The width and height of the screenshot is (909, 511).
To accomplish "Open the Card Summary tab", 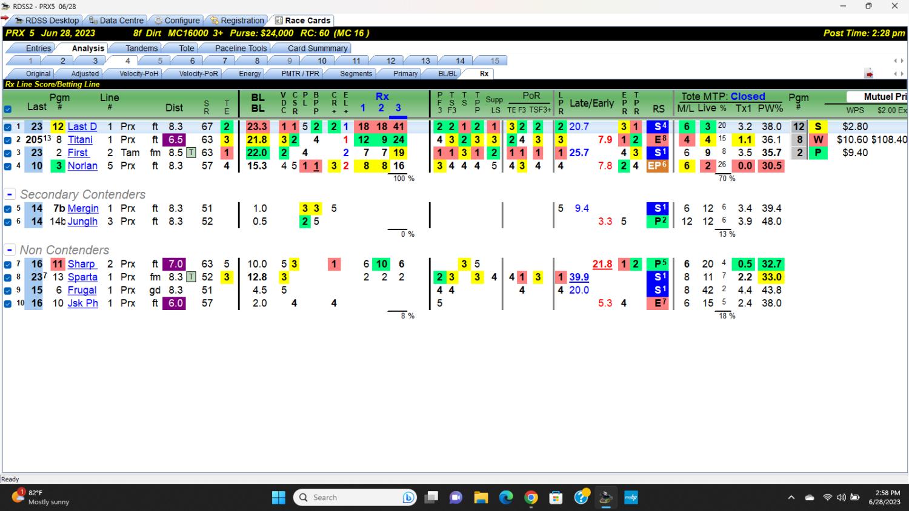I will tap(318, 48).
